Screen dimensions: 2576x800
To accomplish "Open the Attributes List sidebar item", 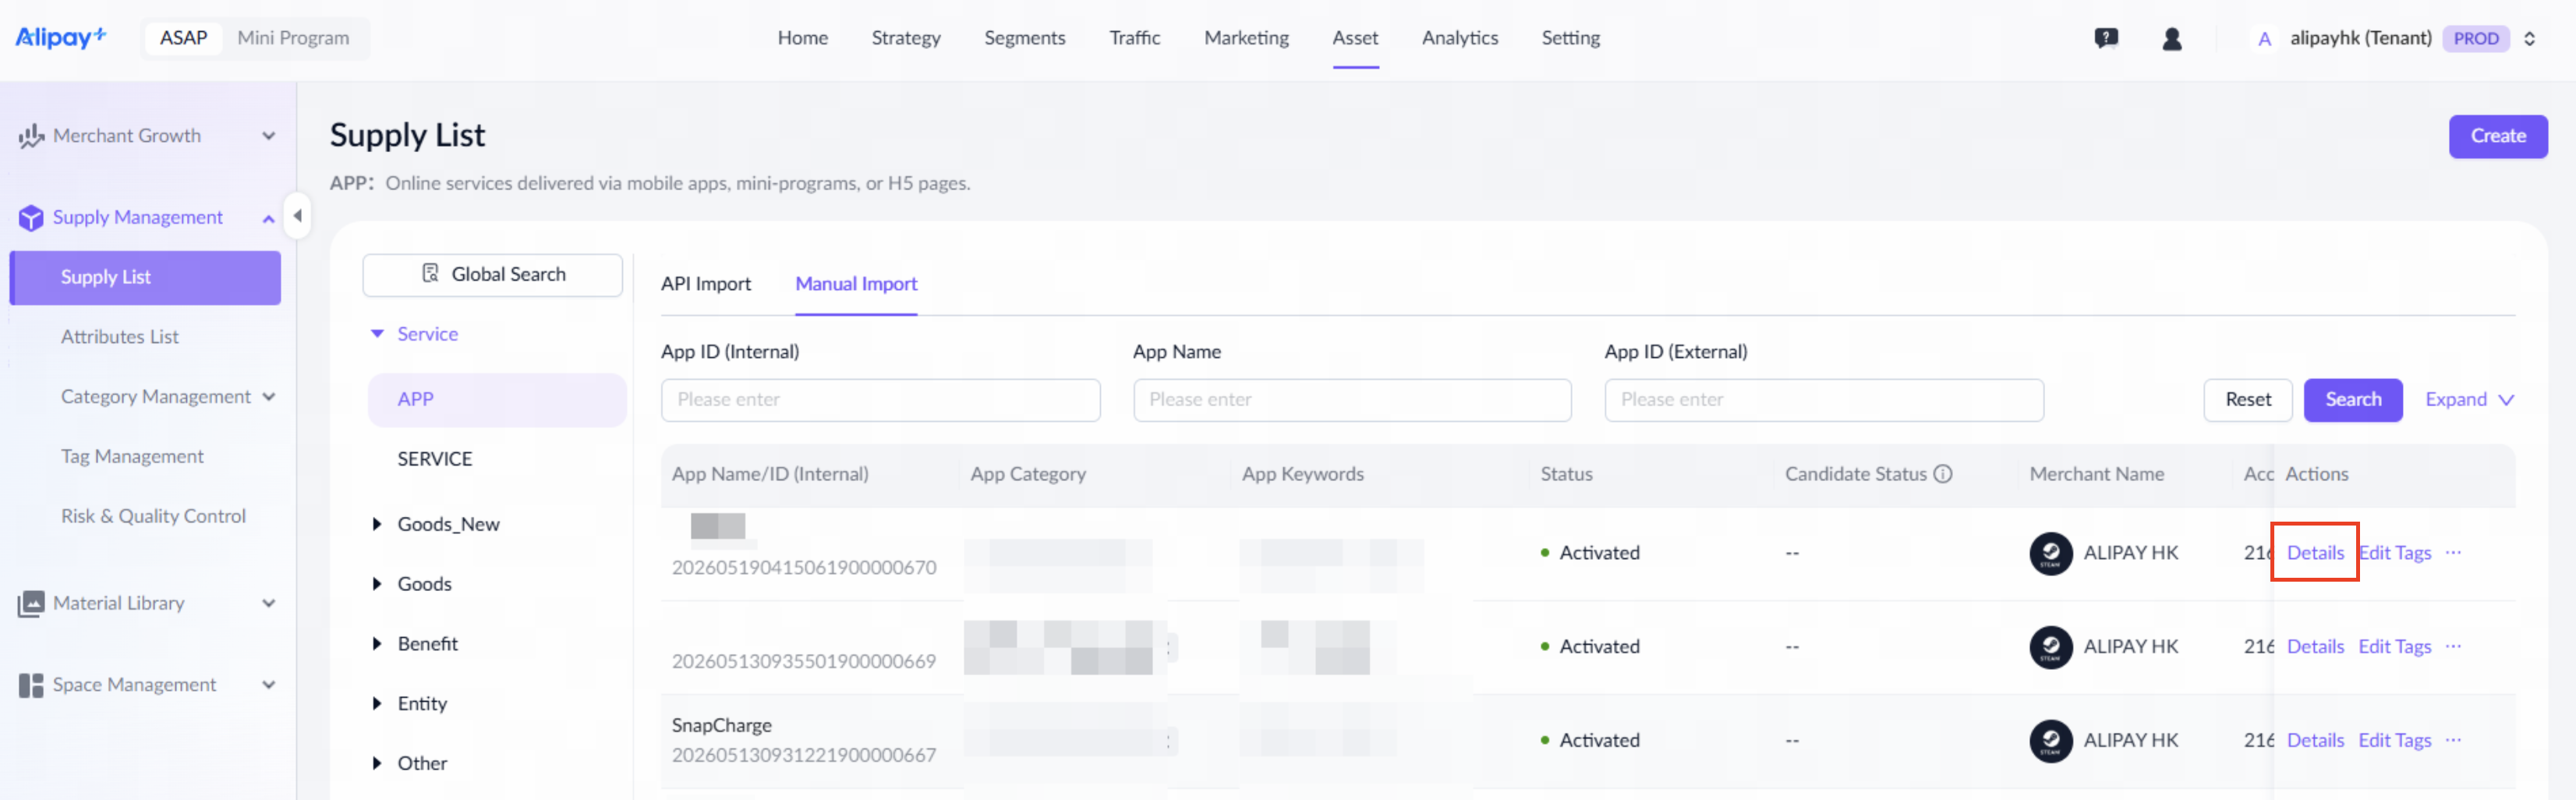I will (119, 337).
